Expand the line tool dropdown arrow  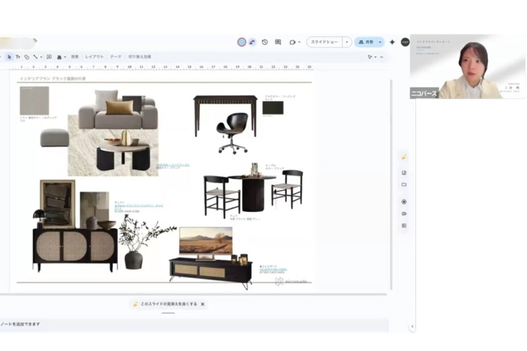click(41, 57)
